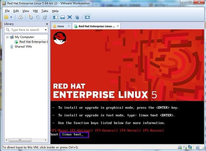The width and height of the screenshot is (206, 151).
Task: Click the F5-Rescue function key label
Action: (153, 130)
